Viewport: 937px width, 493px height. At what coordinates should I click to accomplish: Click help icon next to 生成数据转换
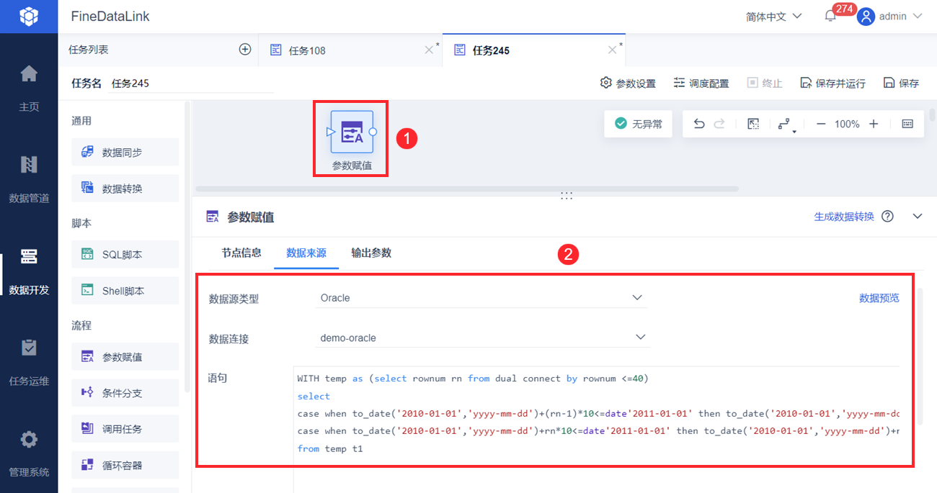pyautogui.click(x=887, y=217)
